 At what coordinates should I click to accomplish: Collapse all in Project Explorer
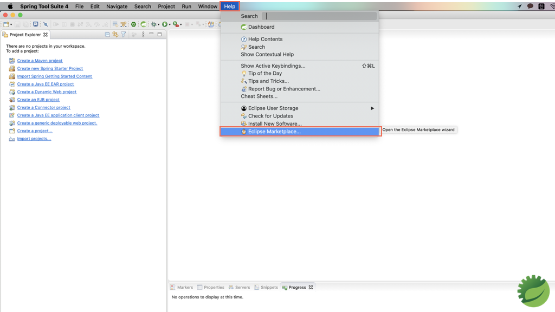point(107,34)
